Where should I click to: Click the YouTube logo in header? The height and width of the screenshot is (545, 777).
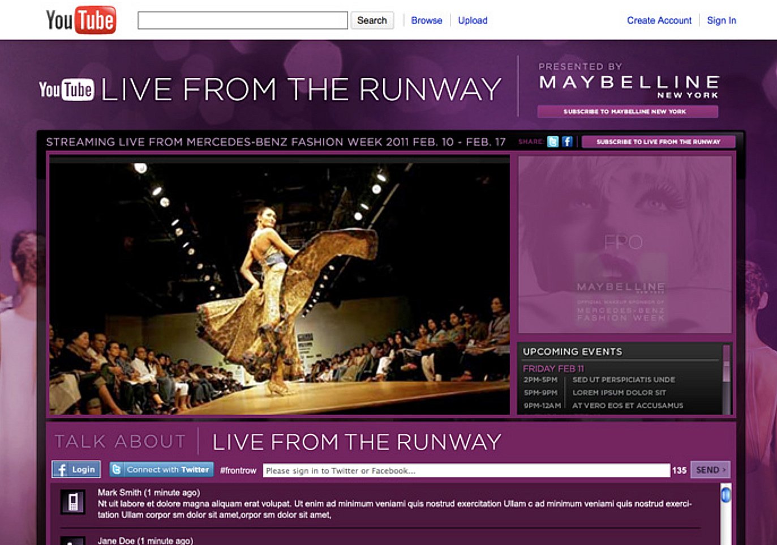(x=81, y=20)
